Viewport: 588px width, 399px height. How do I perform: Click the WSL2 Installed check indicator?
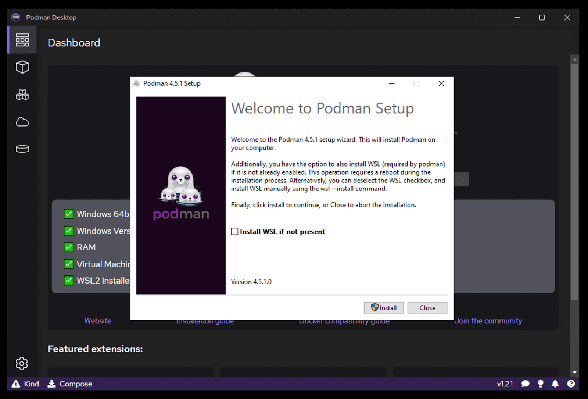69,280
